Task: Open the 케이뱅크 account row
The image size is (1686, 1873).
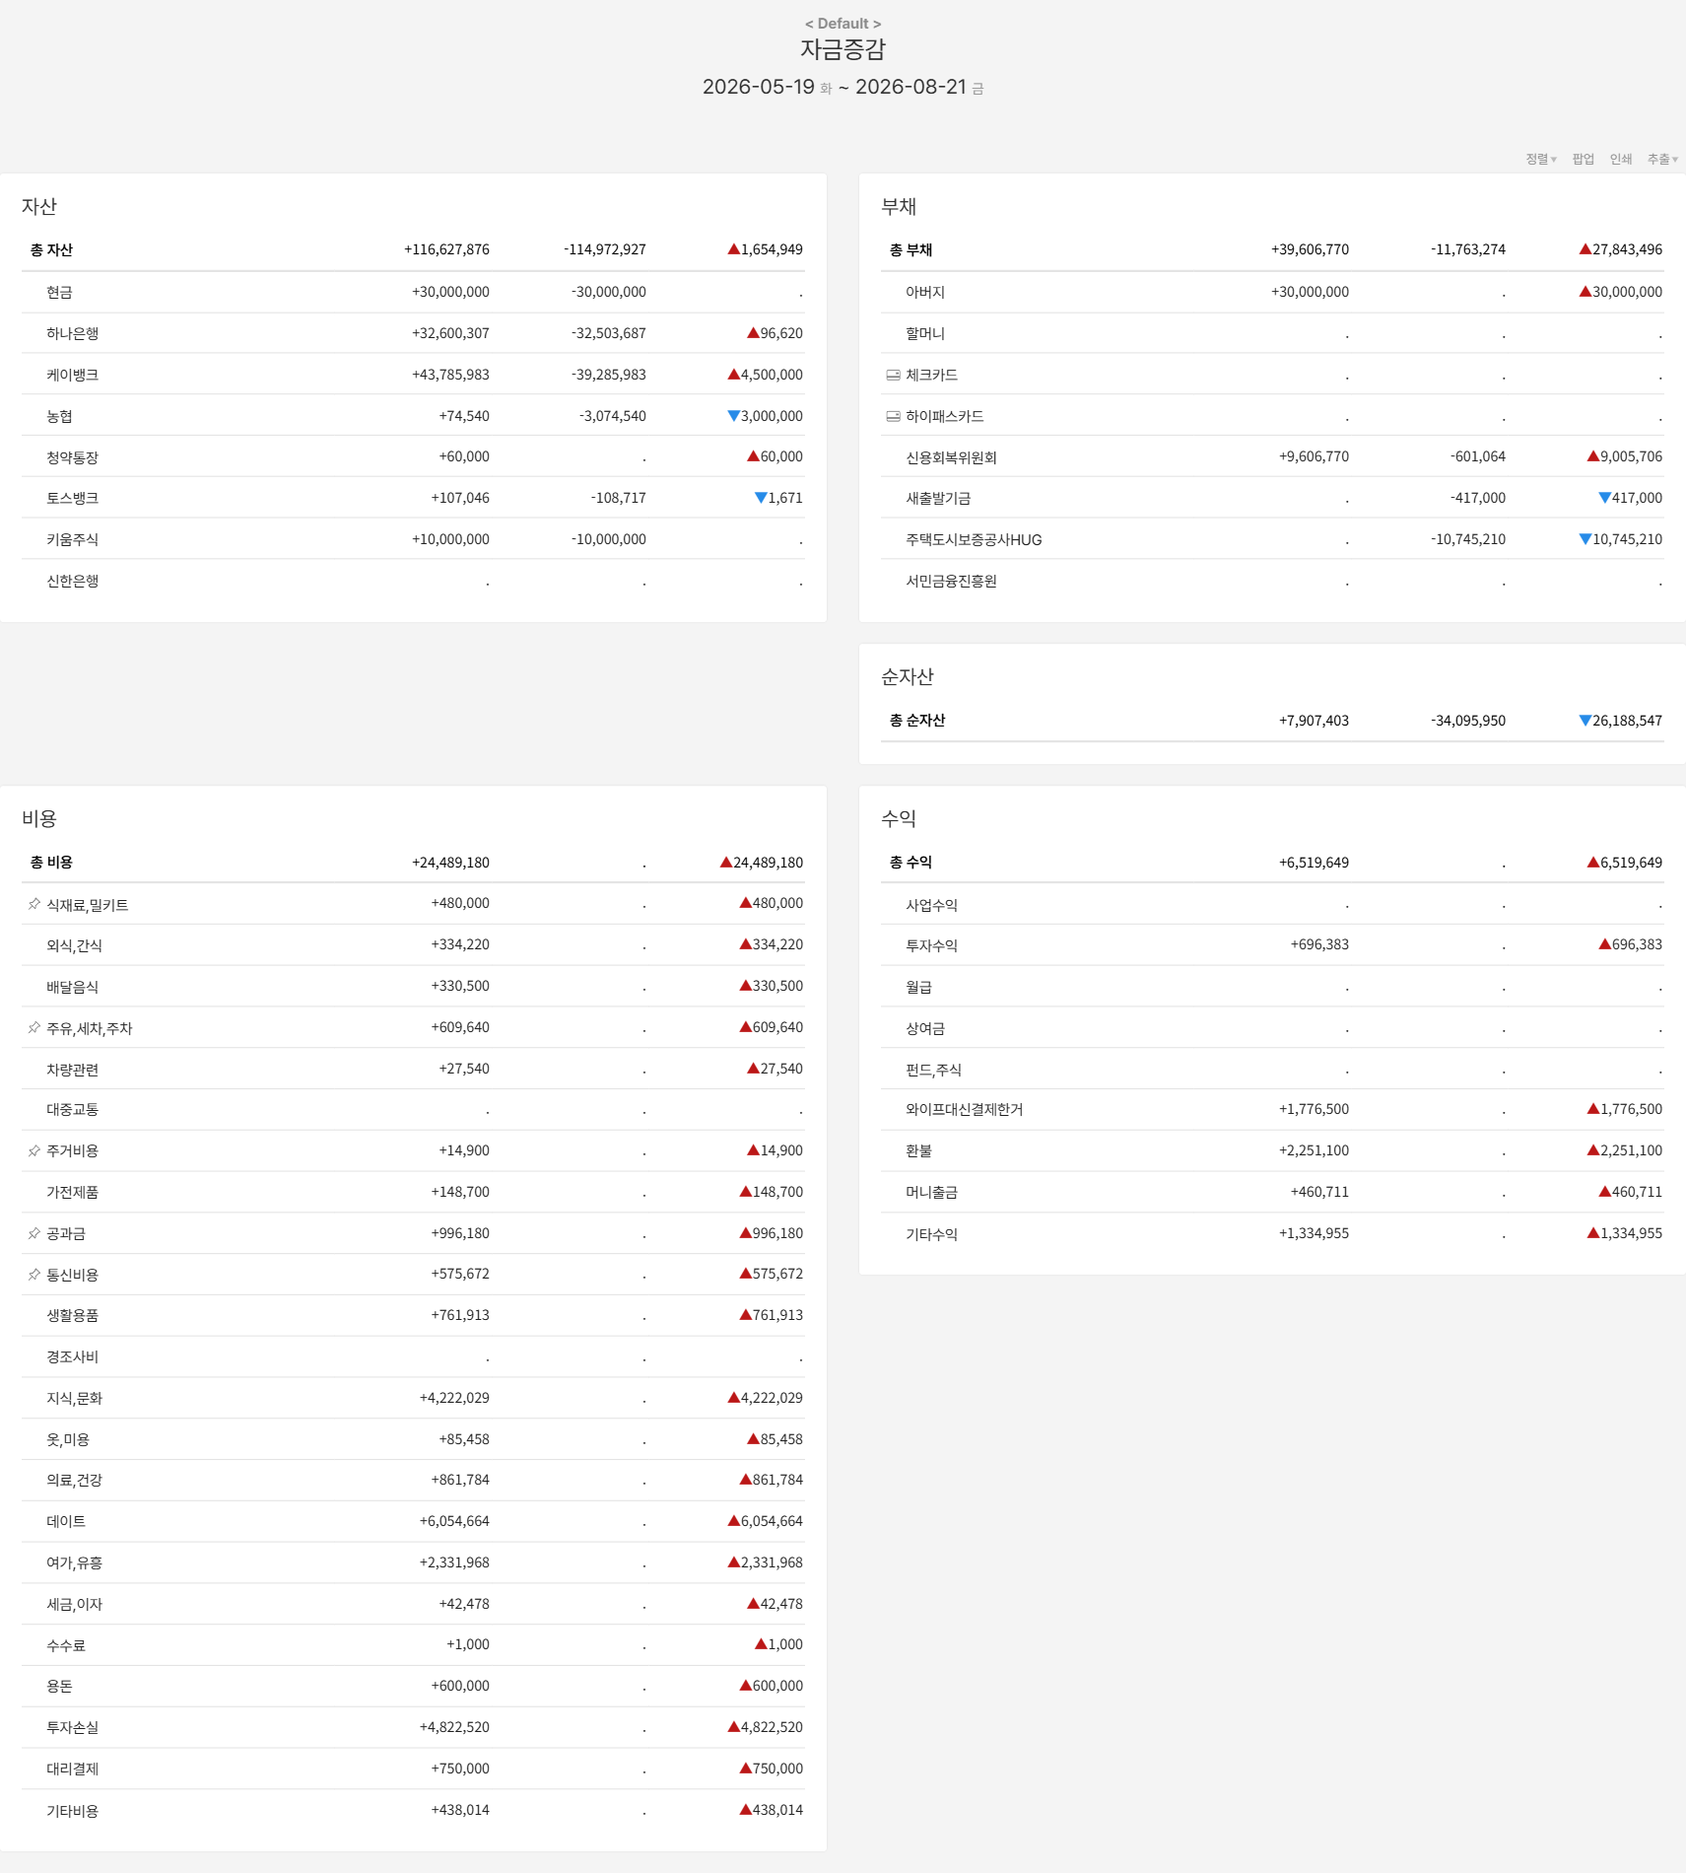Action: (413, 375)
